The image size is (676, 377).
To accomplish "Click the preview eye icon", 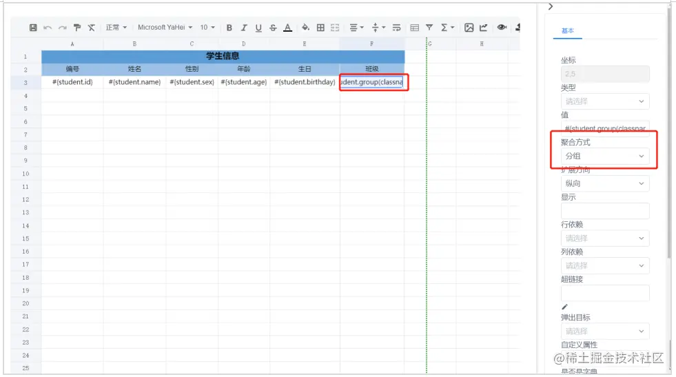I will pos(502,27).
